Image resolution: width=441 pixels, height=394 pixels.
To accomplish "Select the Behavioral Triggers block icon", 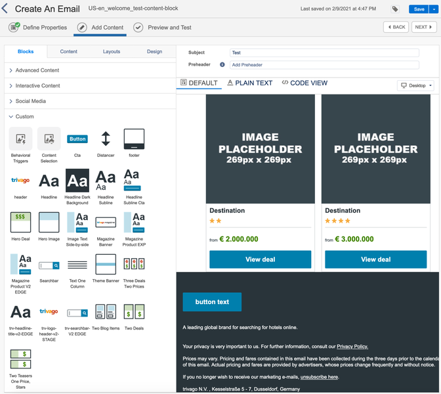I will click(x=20, y=139).
